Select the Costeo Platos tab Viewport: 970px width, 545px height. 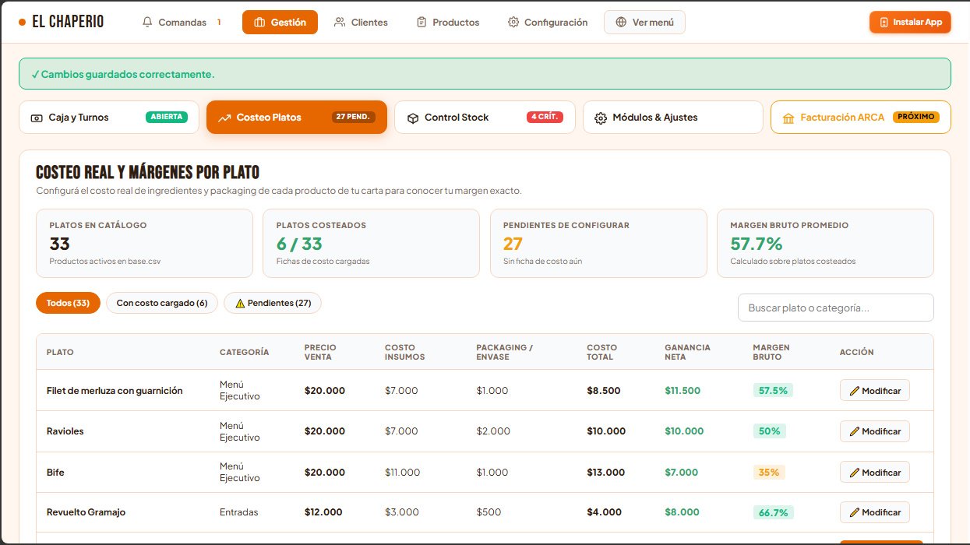coord(297,118)
